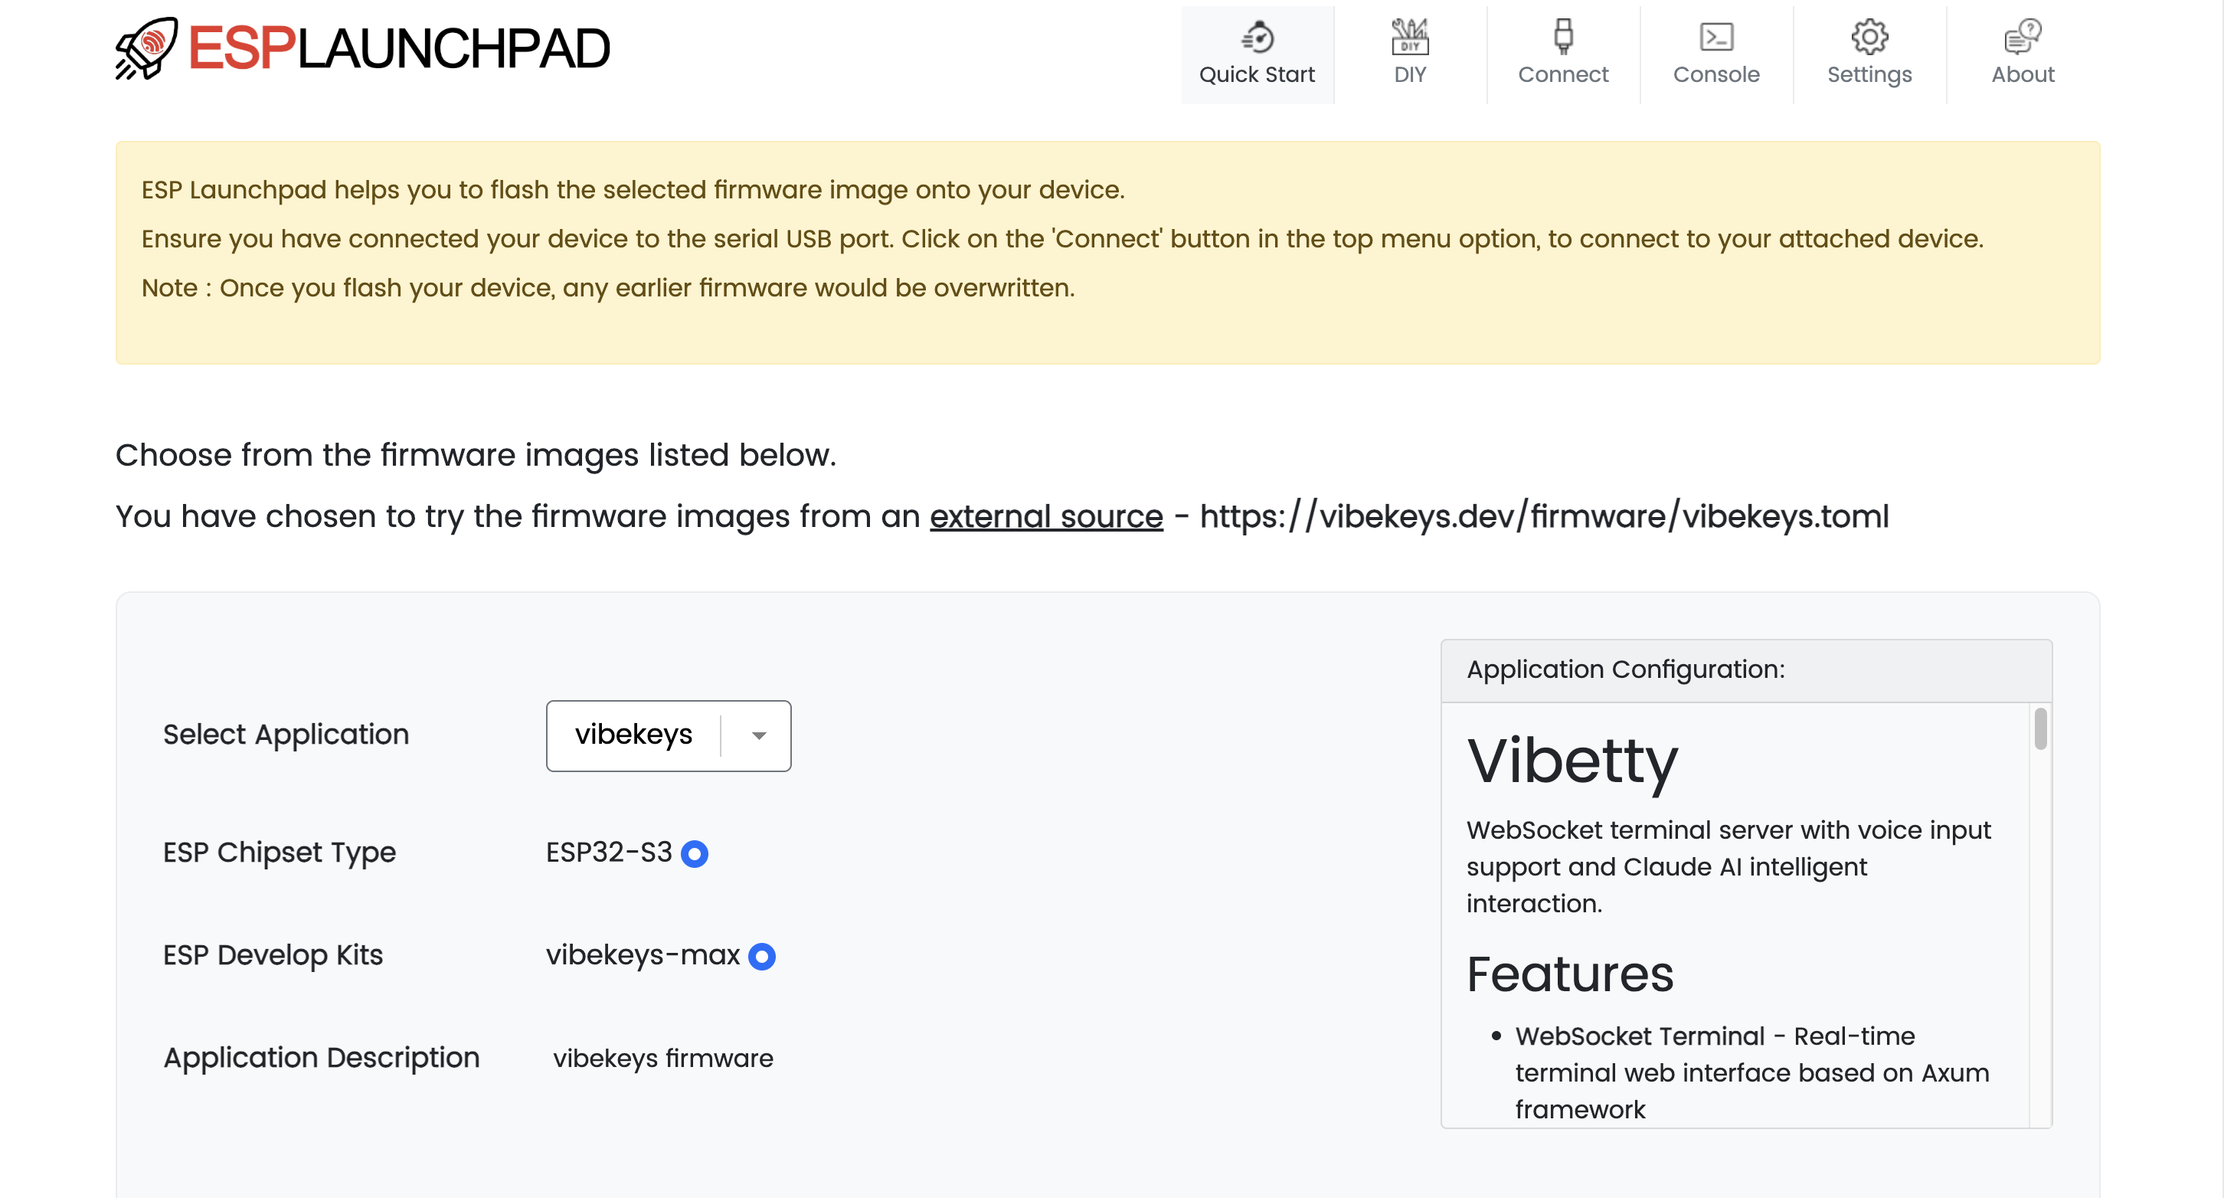This screenshot has width=2224, height=1198.
Task: Follow the external source link
Action: 1046,516
